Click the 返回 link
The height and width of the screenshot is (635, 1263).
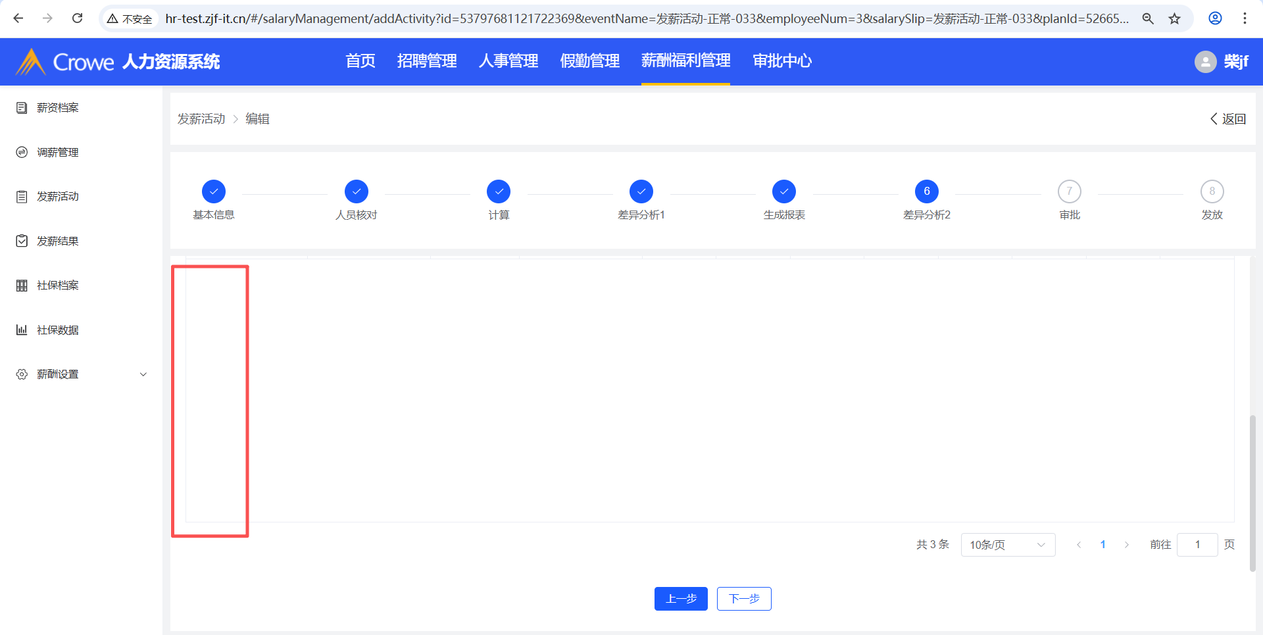[1228, 119]
